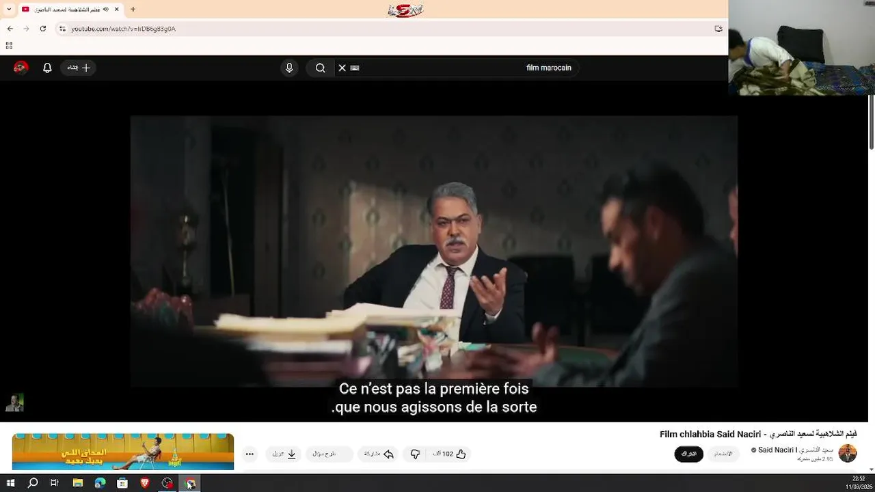Start voice search with microphone

point(289,68)
